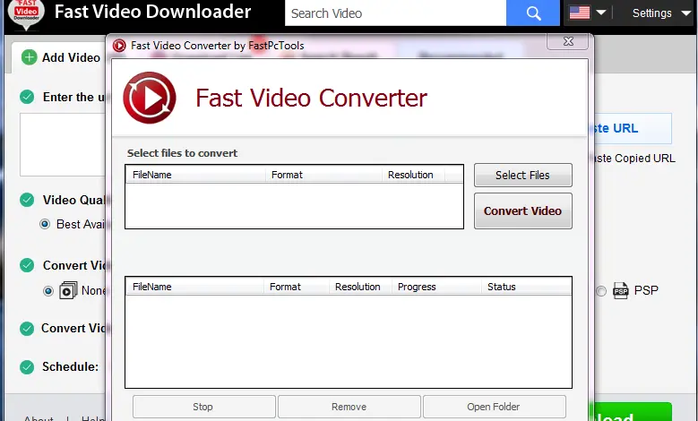Image resolution: width=698 pixels, height=421 pixels.
Task: Click the green Download button in main window
Action: [633, 412]
